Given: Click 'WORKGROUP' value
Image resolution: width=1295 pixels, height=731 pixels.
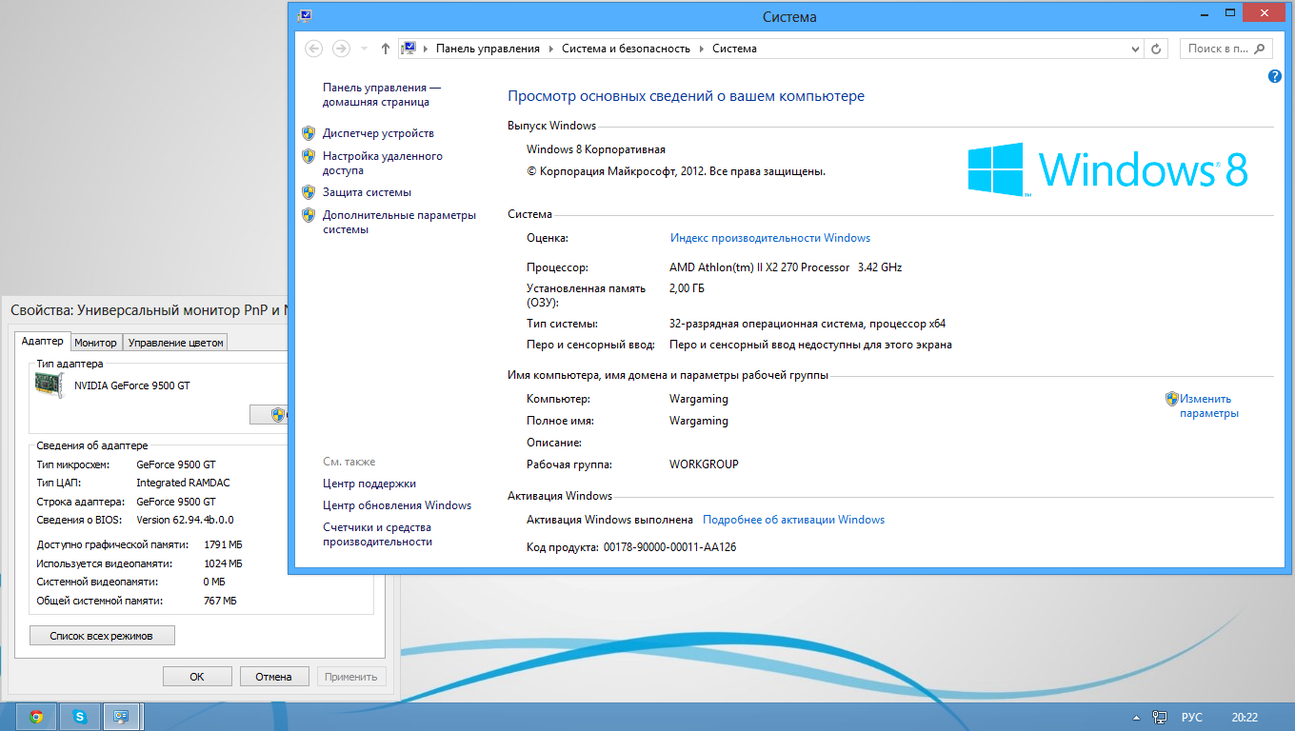Looking at the screenshot, I should (704, 464).
